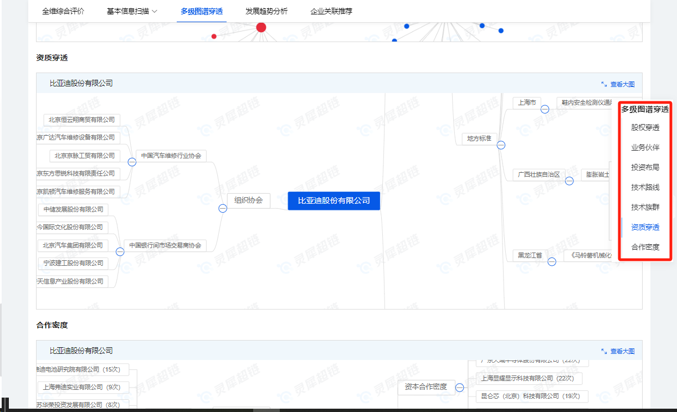677x412 pixels.
Task: Collapse the 上海市 node
Action: click(545, 109)
